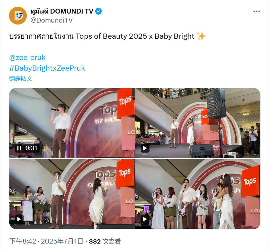Open bottom-left thumbnail with woman walking away
The image size is (268, 250).
tap(72, 194)
